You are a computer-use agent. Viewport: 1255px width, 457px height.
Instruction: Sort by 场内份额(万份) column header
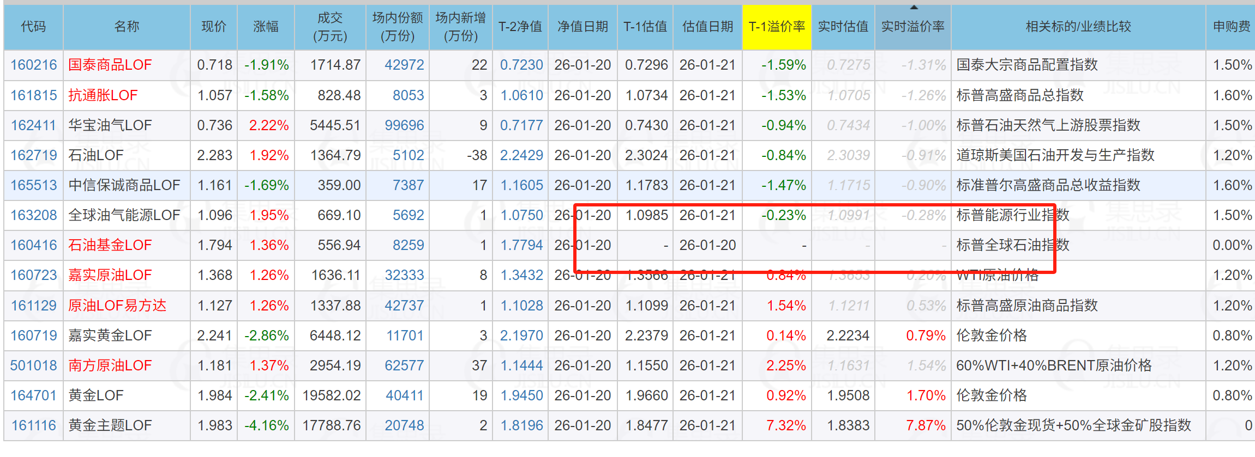pyautogui.click(x=397, y=27)
